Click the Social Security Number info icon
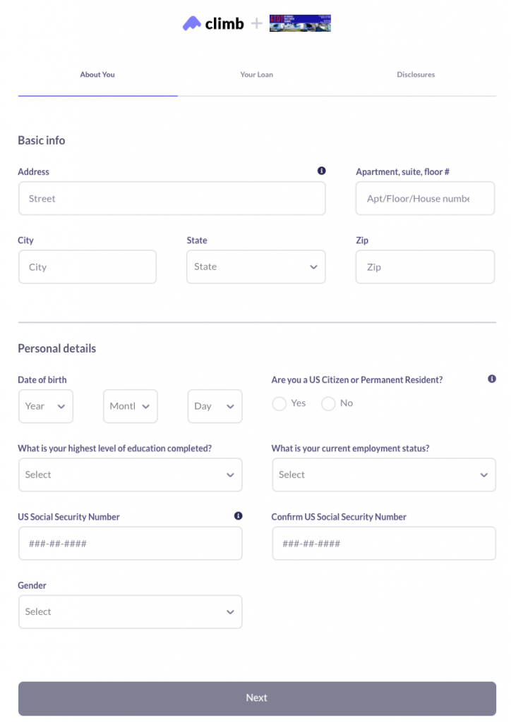The width and height of the screenshot is (511, 722). [x=238, y=516]
